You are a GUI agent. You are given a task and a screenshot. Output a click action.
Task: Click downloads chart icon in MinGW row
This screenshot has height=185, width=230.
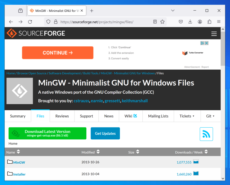tap(196, 162)
